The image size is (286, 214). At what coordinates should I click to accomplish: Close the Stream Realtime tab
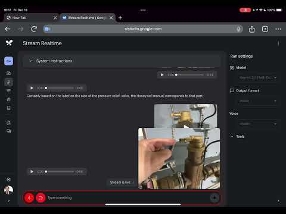pos(111,18)
